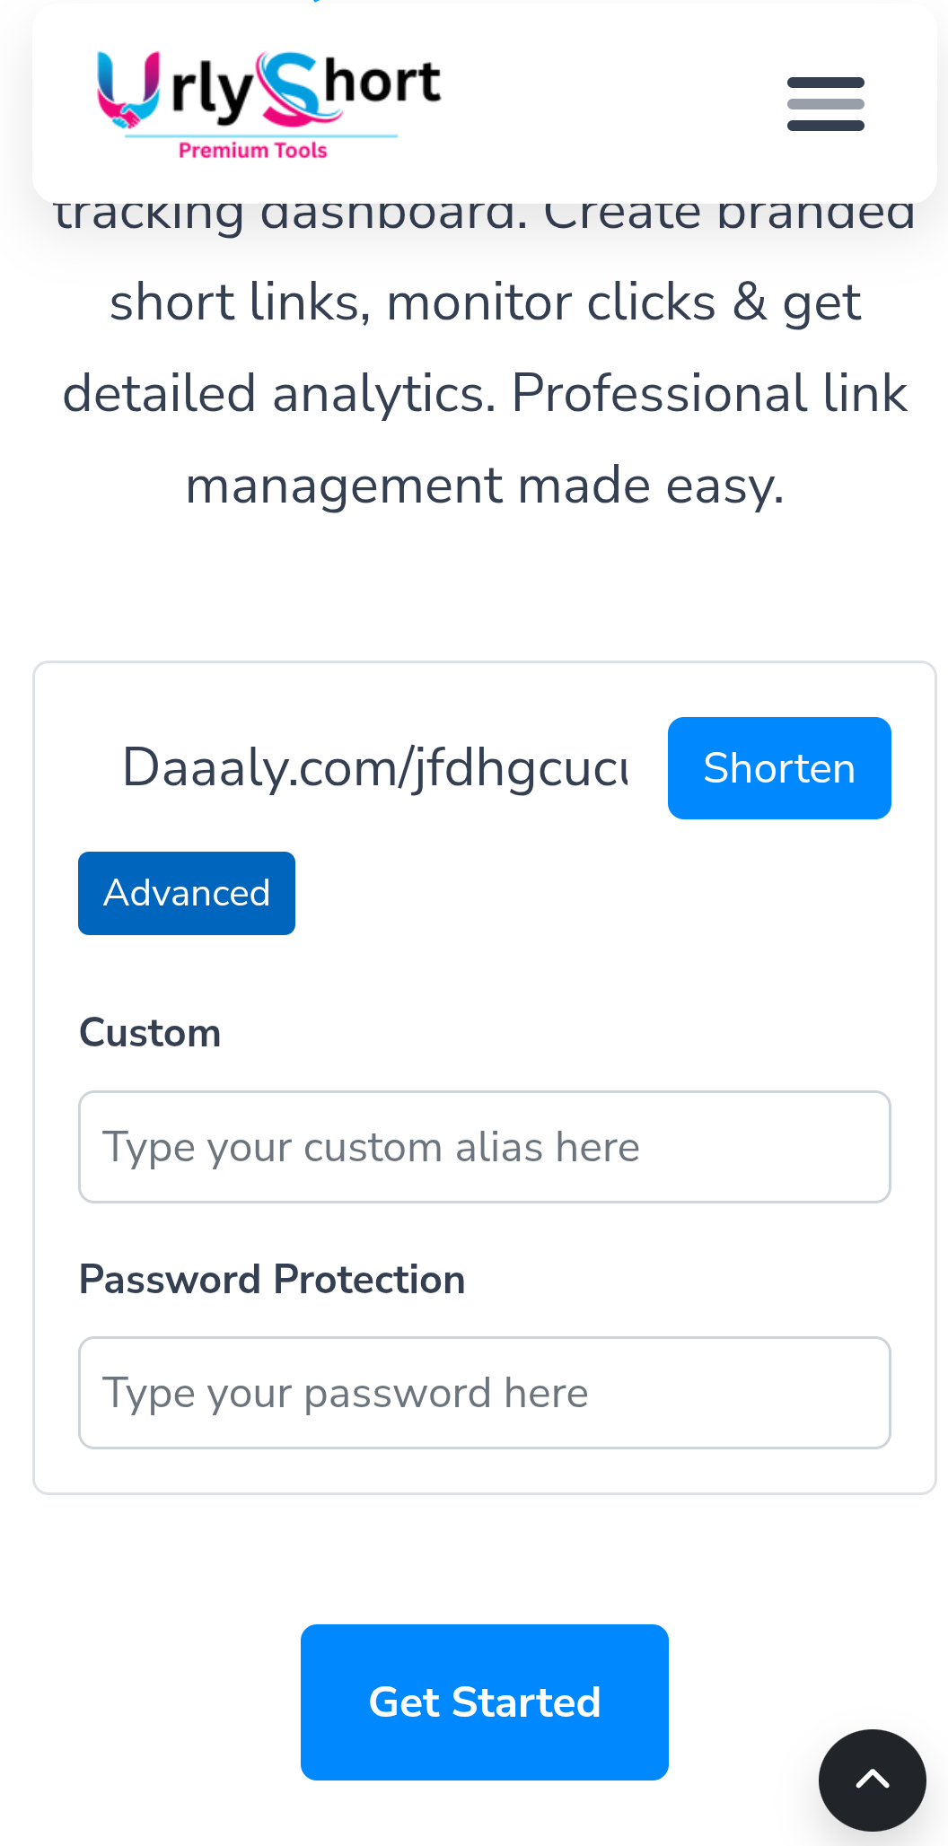This screenshot has width=948, height=1846.
Task: Click the 'short links, monitor clicks' line
Action: (x=484, y=302)
